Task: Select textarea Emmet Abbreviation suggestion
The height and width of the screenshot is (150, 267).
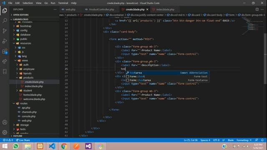Action: (x=167, y=73)
